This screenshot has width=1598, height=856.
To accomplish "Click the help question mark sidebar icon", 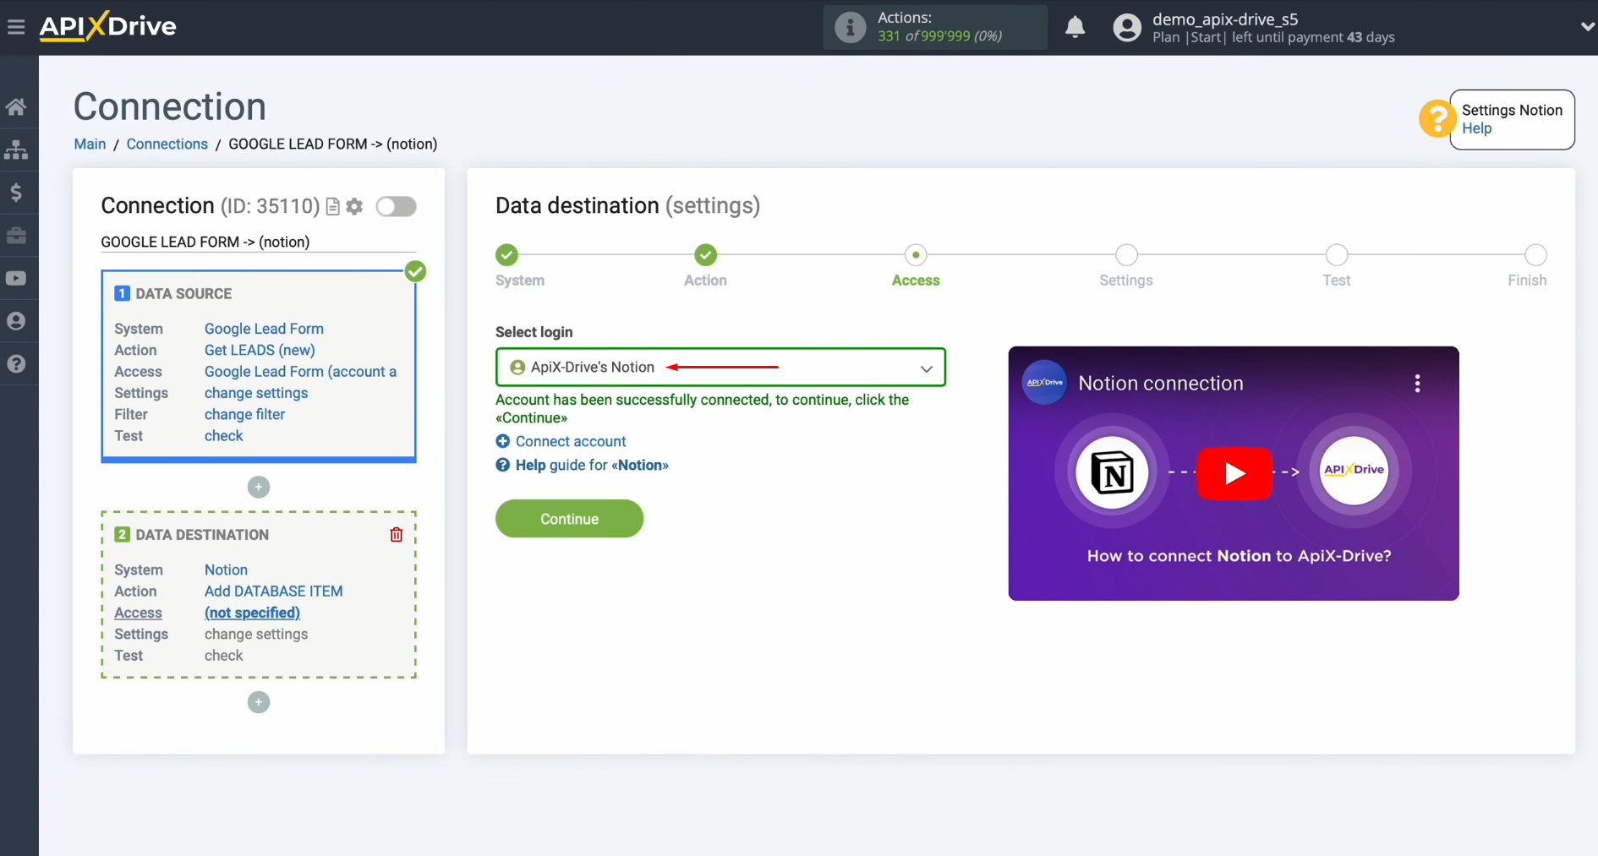I will click(x=17, y=363).
